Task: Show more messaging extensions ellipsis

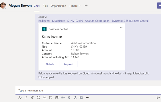Action: point(87,98)
